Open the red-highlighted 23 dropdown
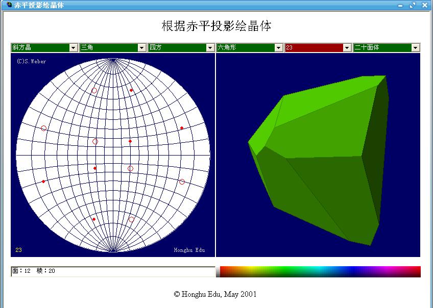The image size is (433, 308). (x=347, y=47)
